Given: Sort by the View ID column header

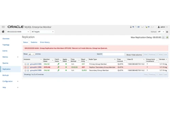Looking at the screenshot, I should click(x=136, y=60).
